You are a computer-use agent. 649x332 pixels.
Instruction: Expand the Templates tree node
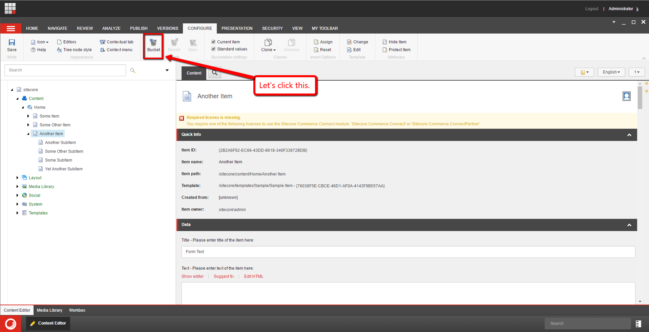[x=18, y=213]
